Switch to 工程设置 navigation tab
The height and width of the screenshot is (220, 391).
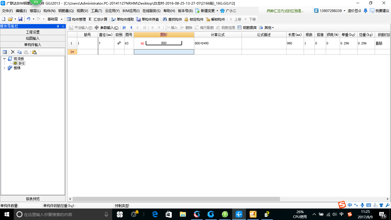pyautogui.click(x=33, y=32)
